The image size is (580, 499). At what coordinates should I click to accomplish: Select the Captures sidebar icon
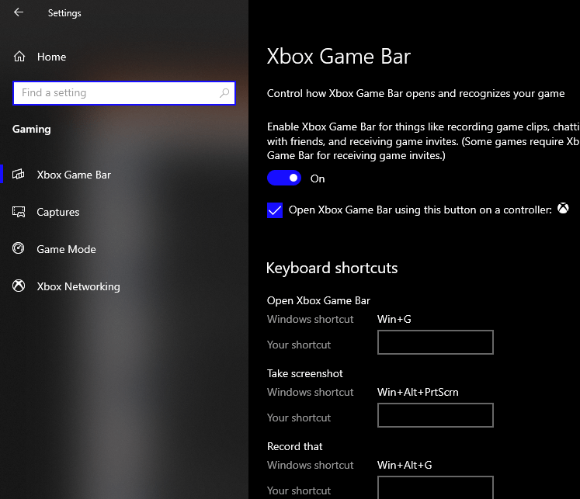point(19,212)
